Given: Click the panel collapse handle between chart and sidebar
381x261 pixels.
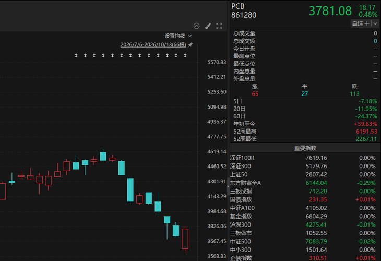Looking at the screenshot, I should point(228,186).
